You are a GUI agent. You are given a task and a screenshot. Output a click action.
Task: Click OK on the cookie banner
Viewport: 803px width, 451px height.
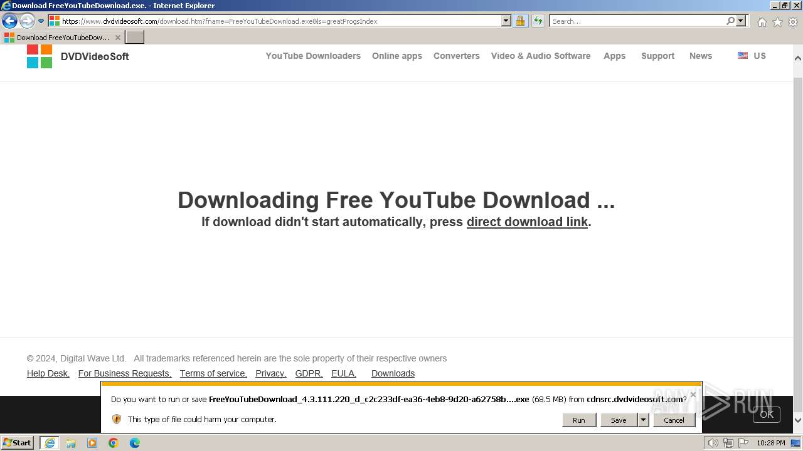pyautogui.click(x=767, y=414)
